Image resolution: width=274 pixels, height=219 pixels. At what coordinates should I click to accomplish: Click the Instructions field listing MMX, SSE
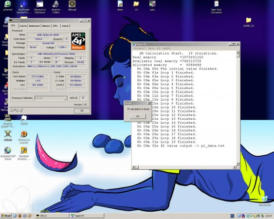coord(56,66)
